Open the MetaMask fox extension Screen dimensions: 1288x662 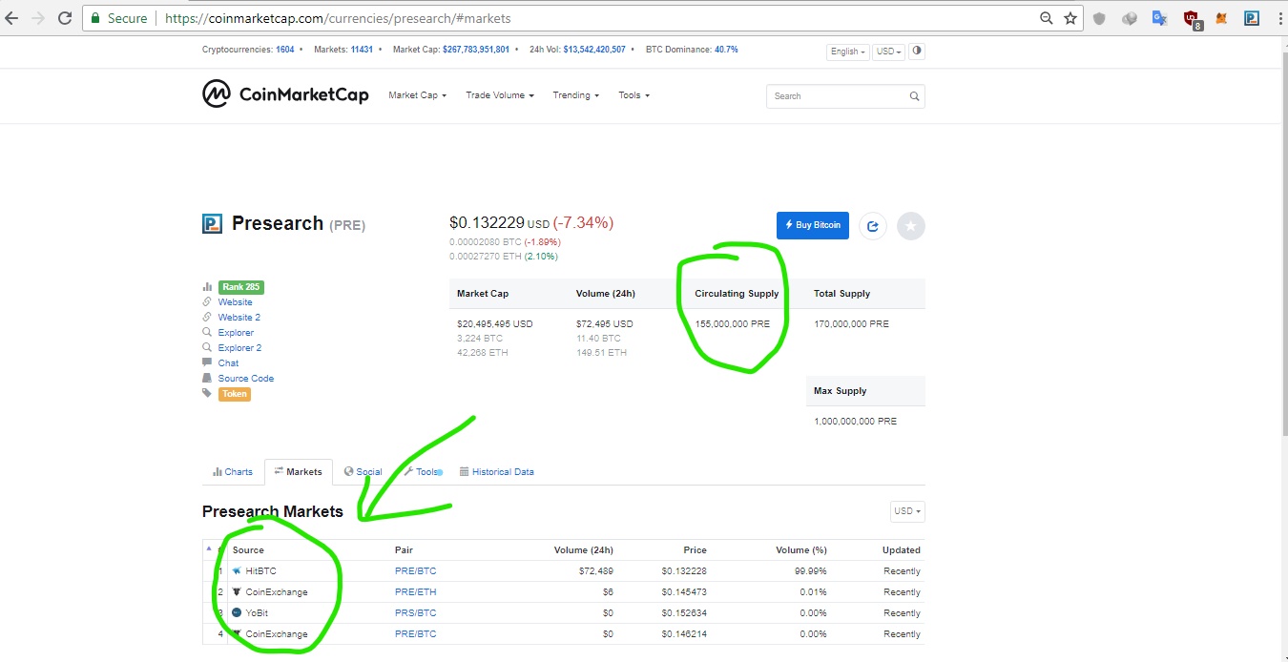1221,18
